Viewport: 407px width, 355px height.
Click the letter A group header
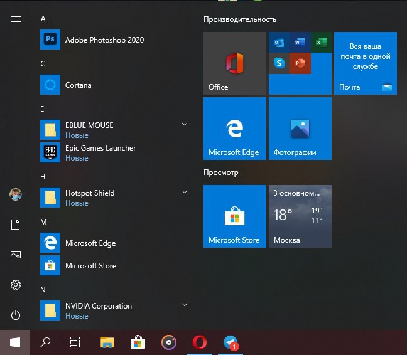coord(43,19)
